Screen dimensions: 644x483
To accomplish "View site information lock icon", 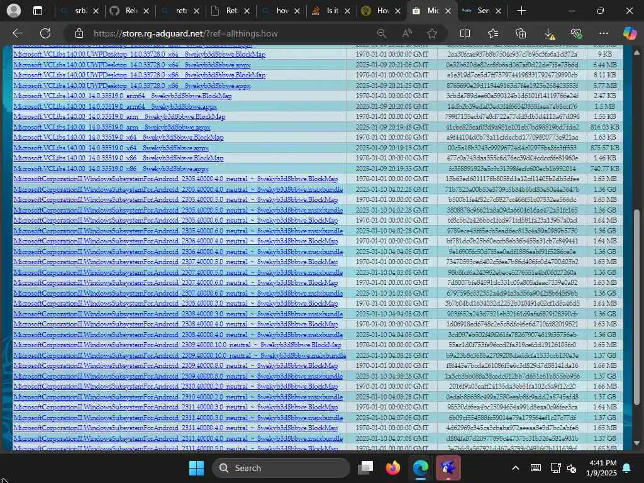I will (x=79, y=34).
